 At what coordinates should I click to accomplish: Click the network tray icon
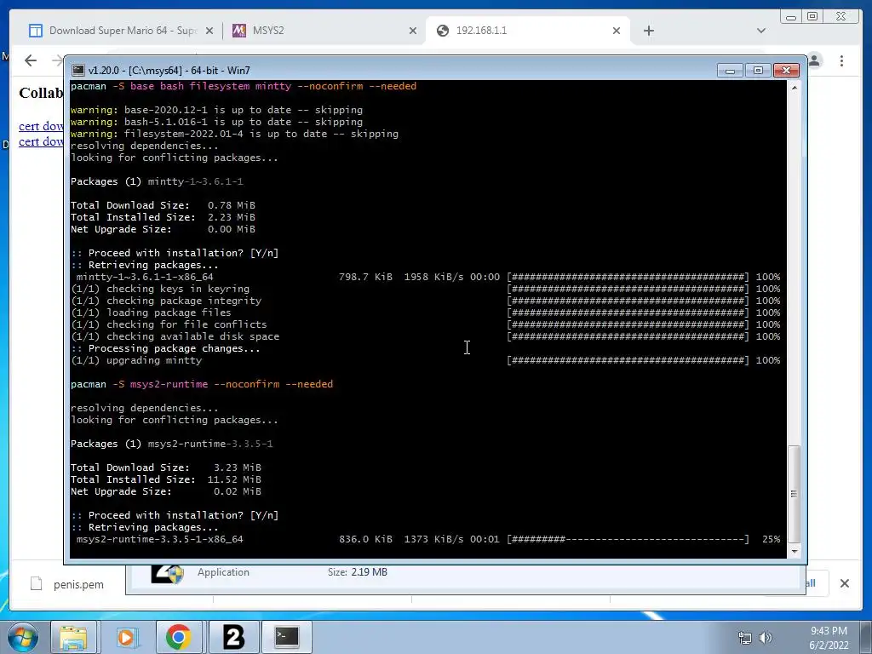[744, 638]
